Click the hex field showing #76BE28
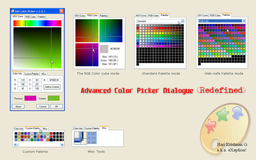256x160 pixels. click(x=54, y=80)
